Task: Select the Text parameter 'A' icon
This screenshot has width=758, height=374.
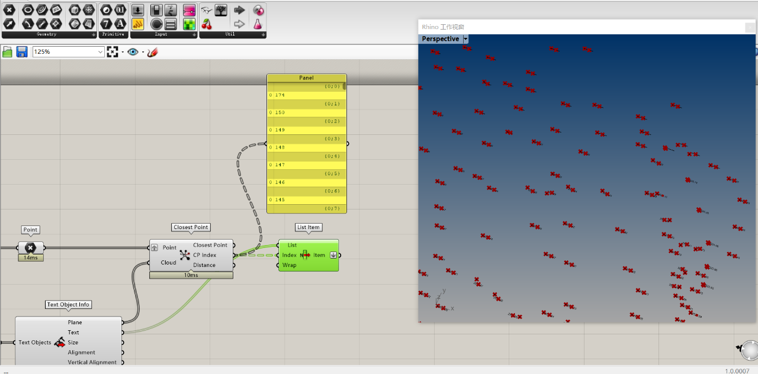Action: [x=120, y=24]
